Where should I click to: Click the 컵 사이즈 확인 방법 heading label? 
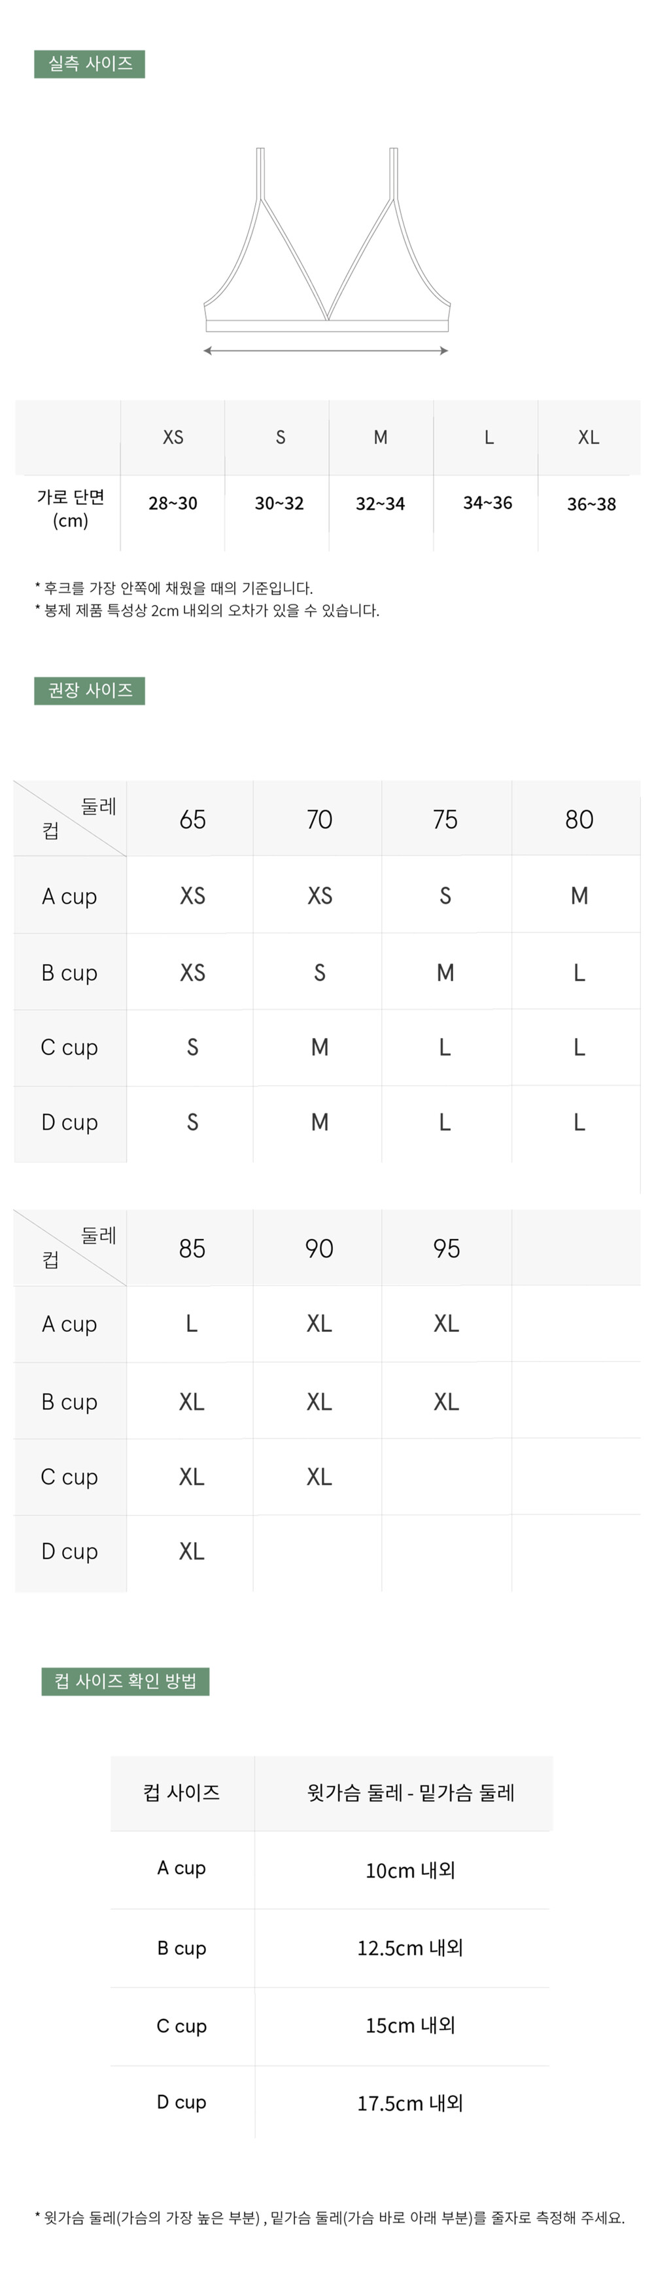click(126, 1681)
